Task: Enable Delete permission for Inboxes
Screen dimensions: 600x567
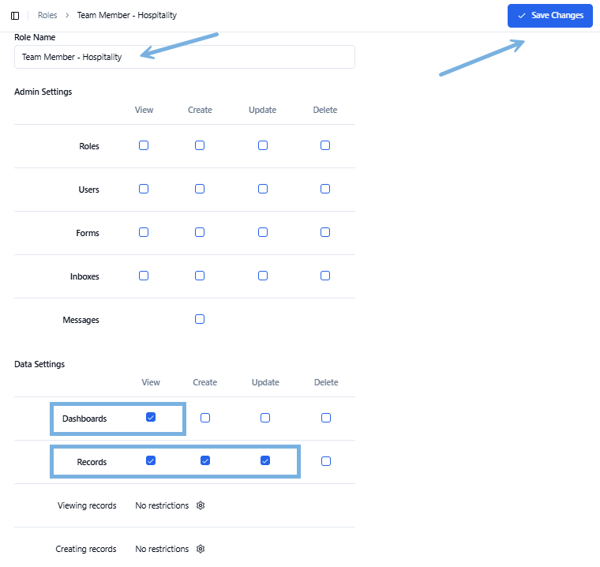Action: coord(325,276)
